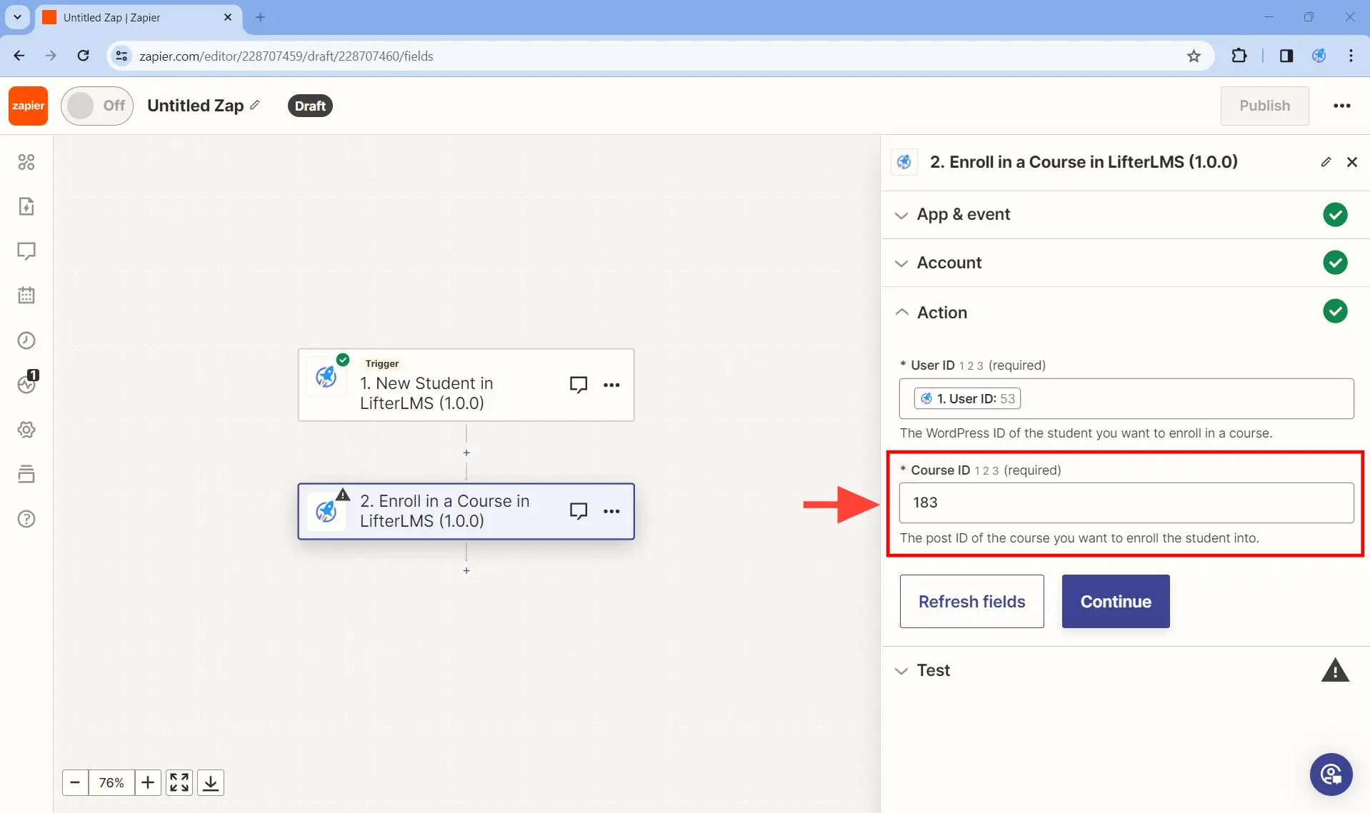View Zap history via the clock icon
Viewport: 1370px width, 813px height.
tap(26, 340)
